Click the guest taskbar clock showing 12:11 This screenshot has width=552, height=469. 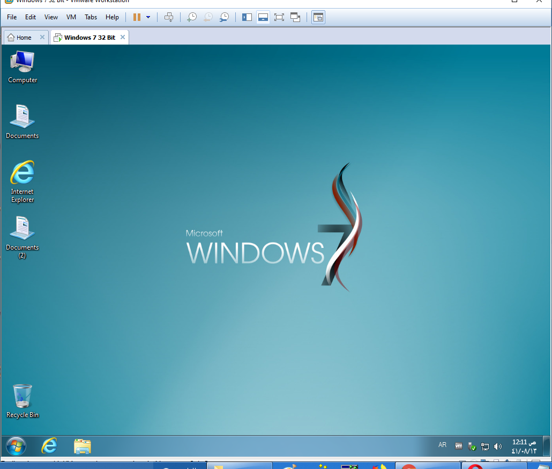click(524, 446)
